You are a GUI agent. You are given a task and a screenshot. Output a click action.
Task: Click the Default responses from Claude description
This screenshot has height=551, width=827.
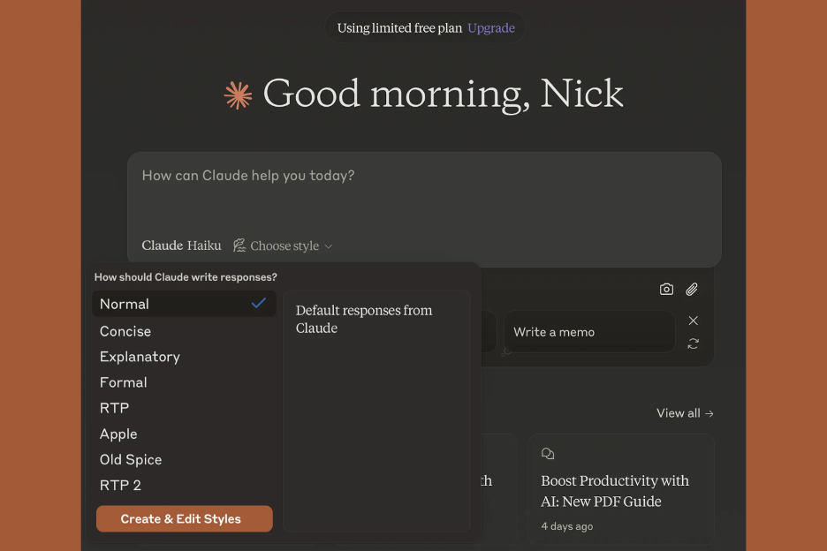pyautogui.click(x=364, y=319)
